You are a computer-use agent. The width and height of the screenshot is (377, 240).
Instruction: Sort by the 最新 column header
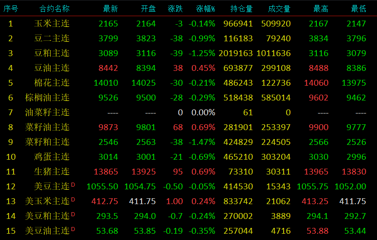pos(110,9)
